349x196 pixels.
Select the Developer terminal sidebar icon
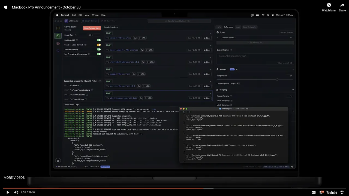pos(58,36)
